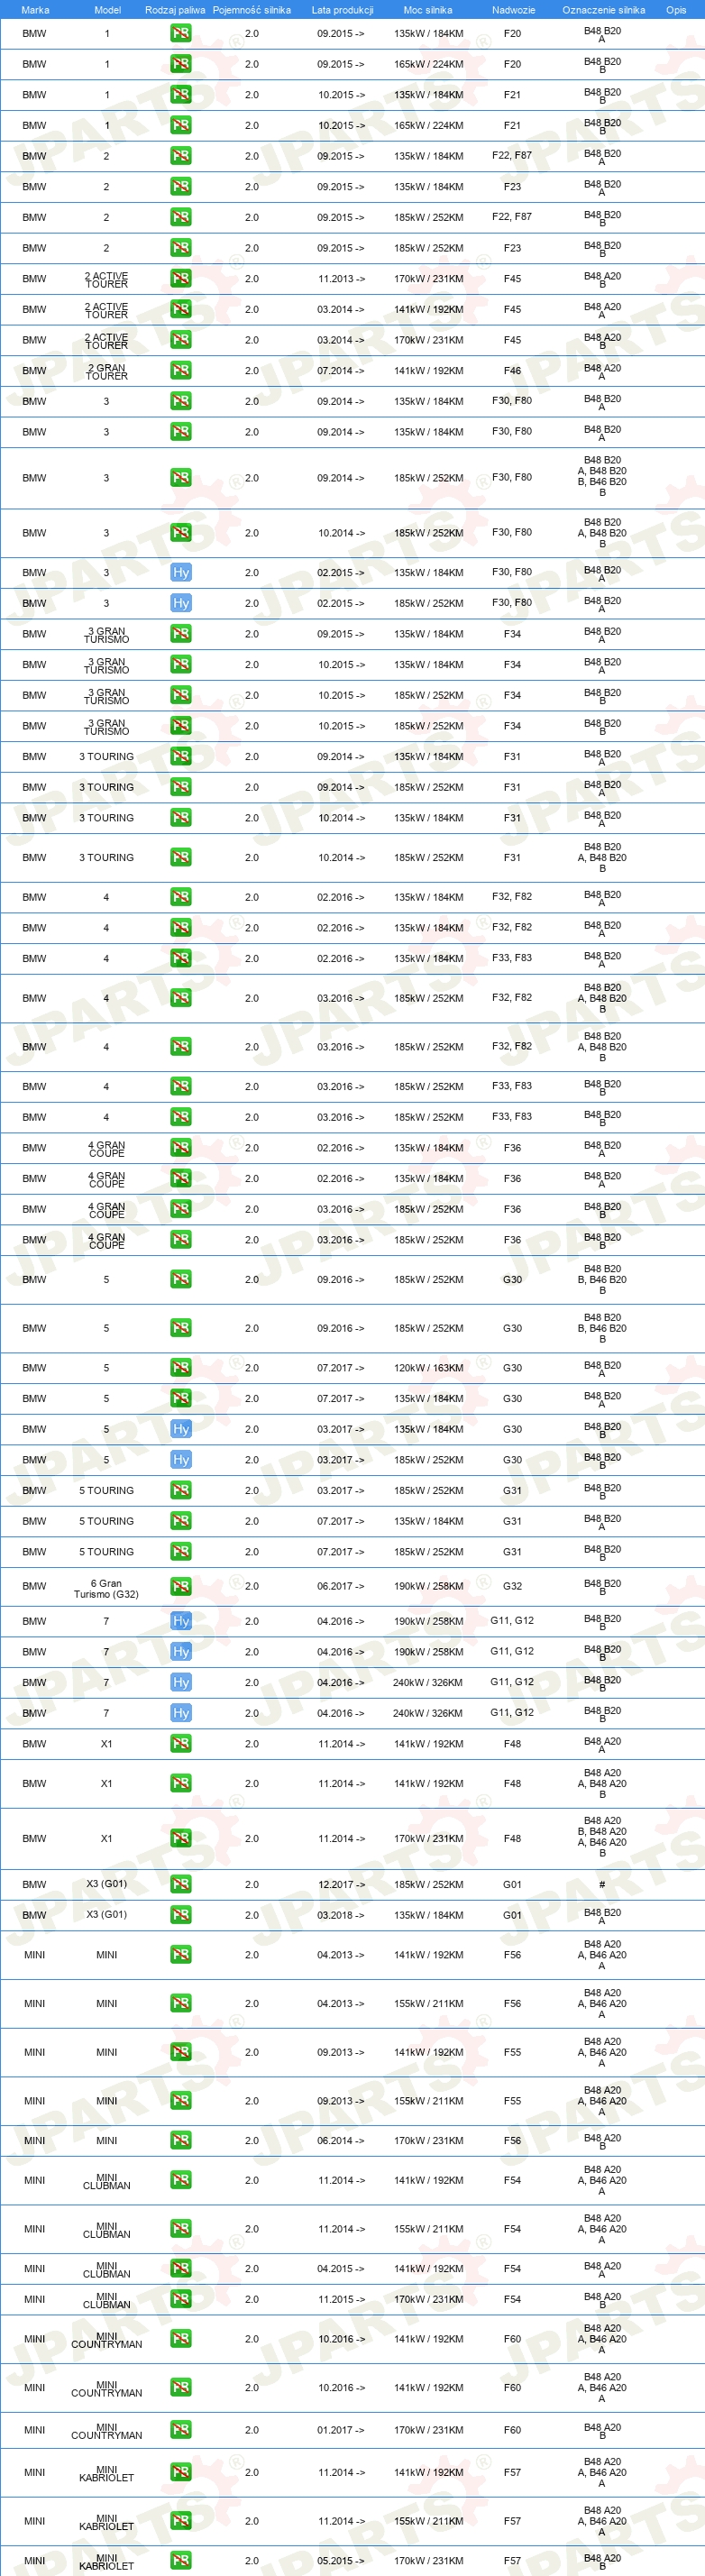
Task: Click fuel icon in BMW 1 165kW F20 row
Action: coord(181,64)
